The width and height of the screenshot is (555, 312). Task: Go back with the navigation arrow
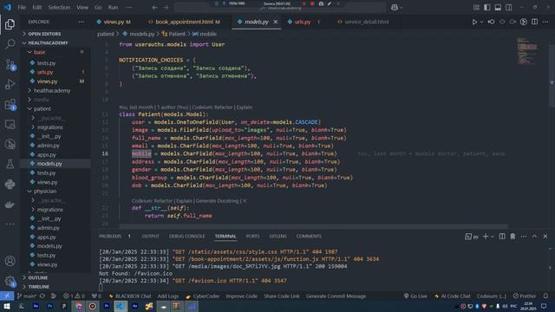154,8
